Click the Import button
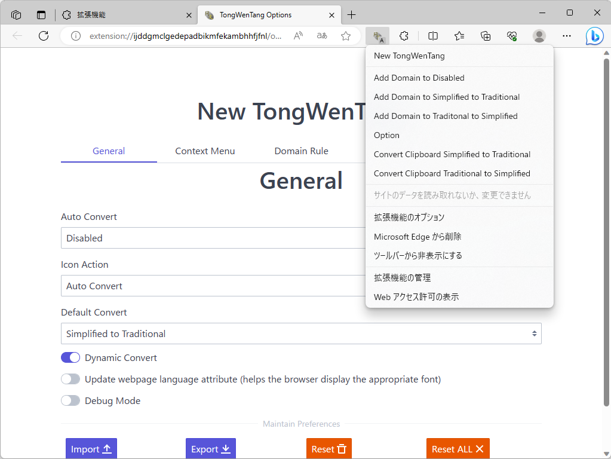Screen dimensions: 611x459 tap(91, 449)
